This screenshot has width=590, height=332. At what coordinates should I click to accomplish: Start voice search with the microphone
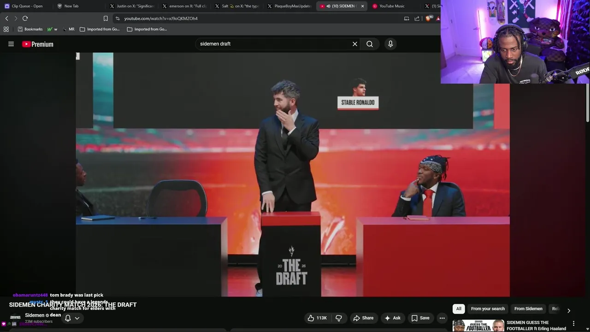pyautogui.click(x=390, y=44)
